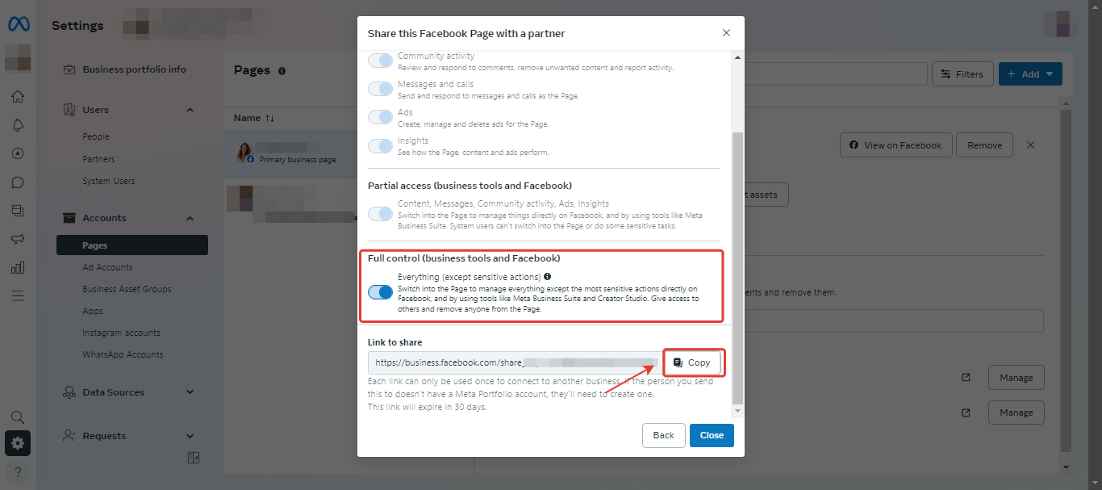Toggle the Full control Everything switch
This screenshot has width=1102, height=490.
[x=380, y=292]
